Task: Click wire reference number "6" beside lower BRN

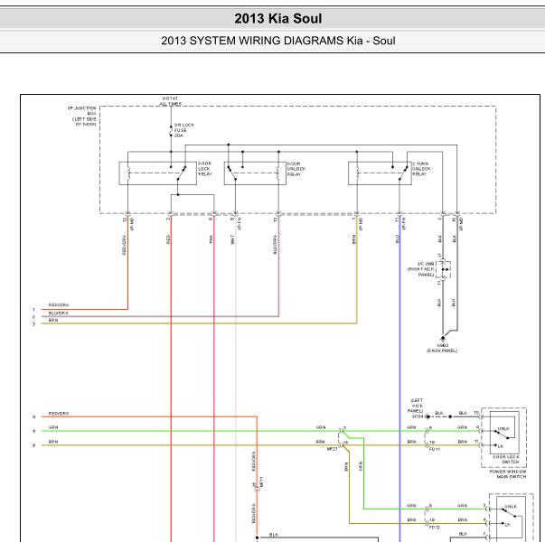Action: click(34, 445)
